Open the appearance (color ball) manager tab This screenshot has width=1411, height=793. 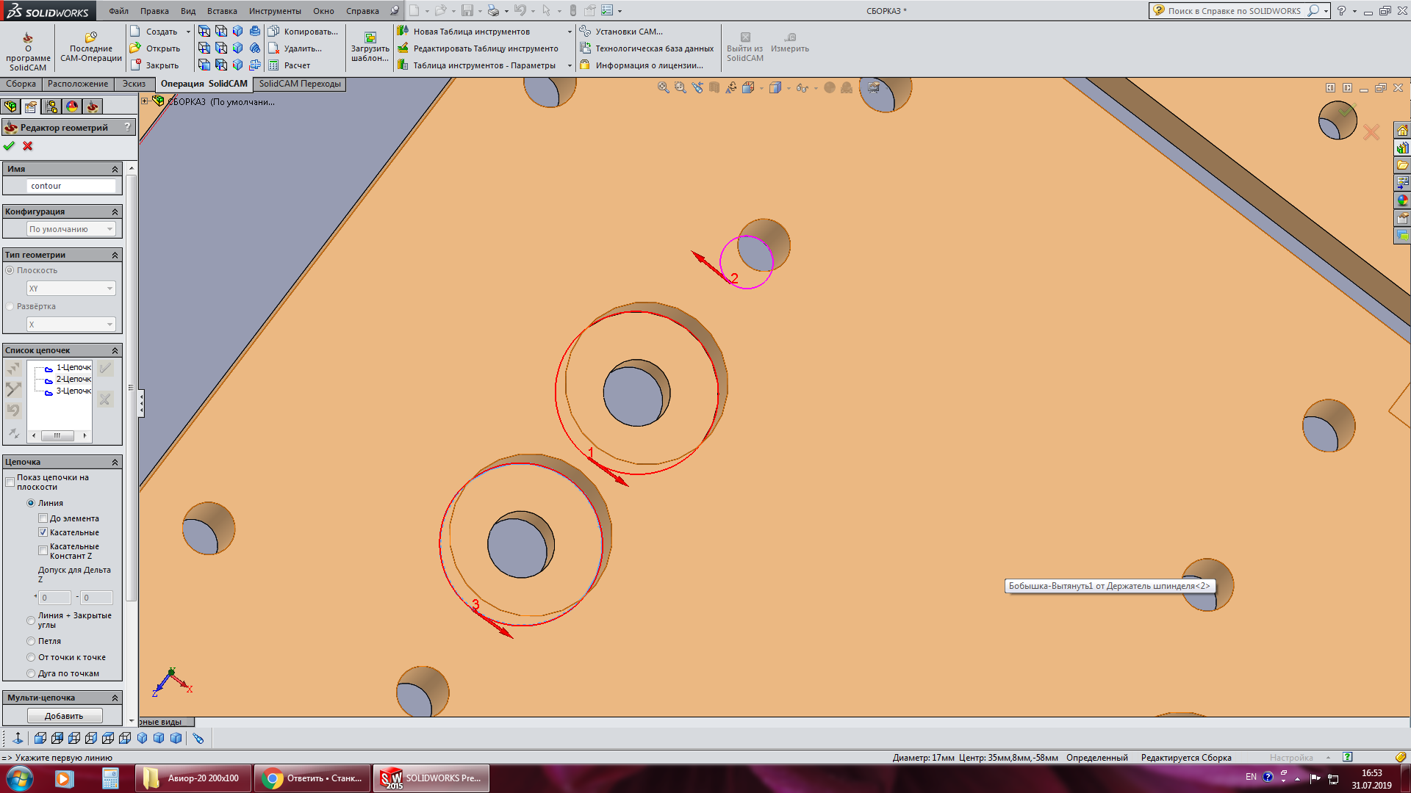[72, 107]
